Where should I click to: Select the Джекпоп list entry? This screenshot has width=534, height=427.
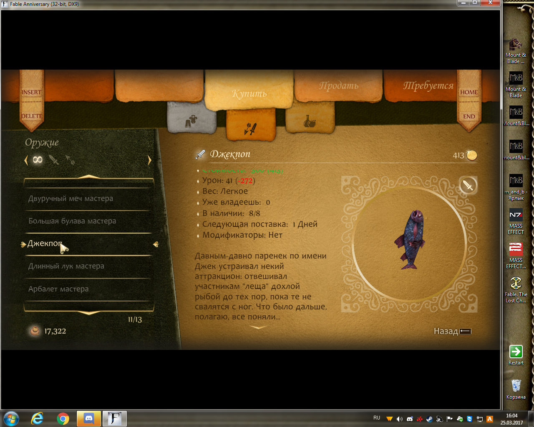pos(88,244)
